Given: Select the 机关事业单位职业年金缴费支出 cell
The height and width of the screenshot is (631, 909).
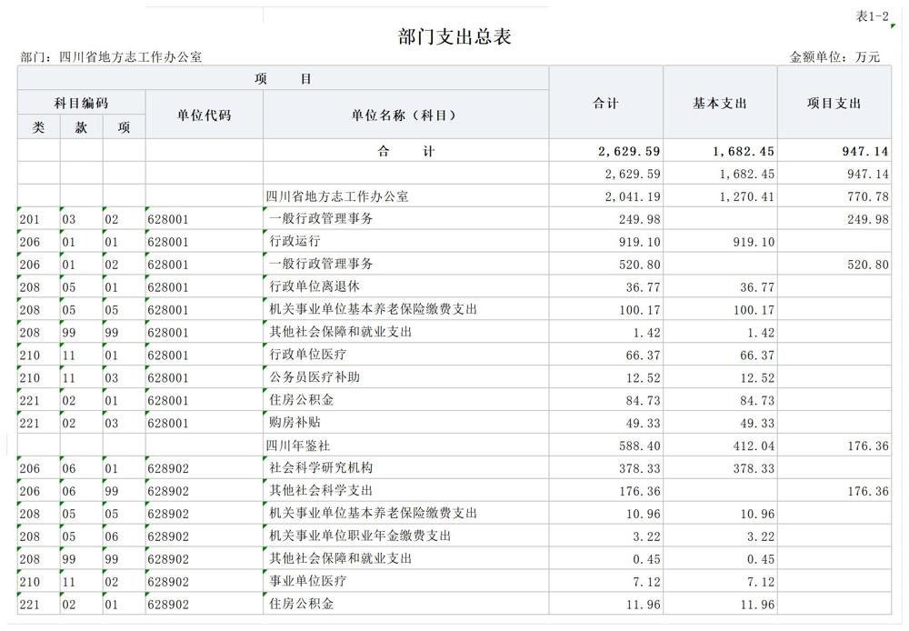Looking at the screenshot, I should pyautogui.click(x=360, y=536).
